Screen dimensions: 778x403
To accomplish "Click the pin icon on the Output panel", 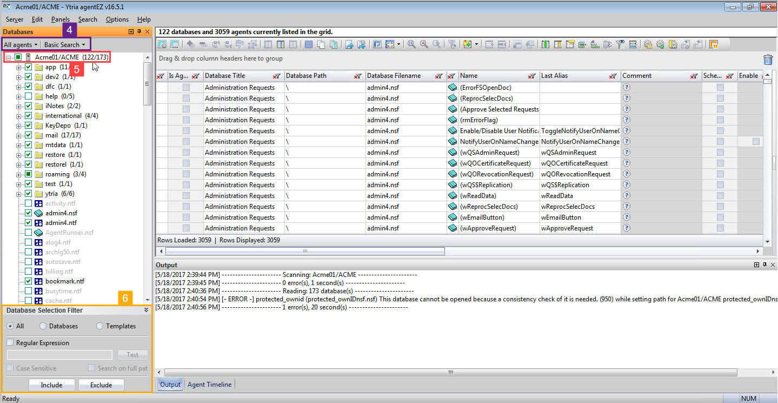I will tap(764, 265).
